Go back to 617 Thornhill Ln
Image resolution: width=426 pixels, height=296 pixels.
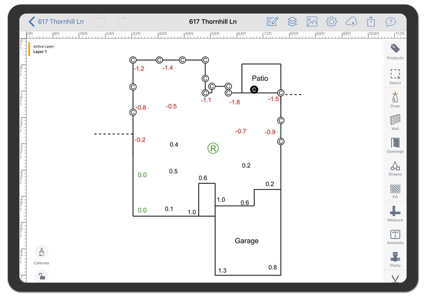pyautogui.click(x=55, y=22)
